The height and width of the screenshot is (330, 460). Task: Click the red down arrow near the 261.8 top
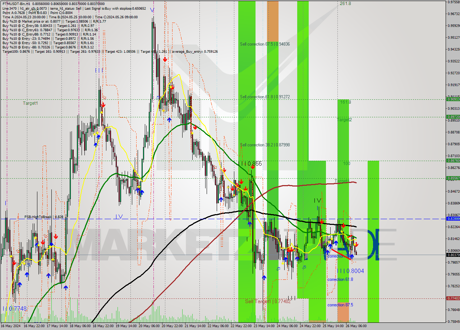point(165,59)
